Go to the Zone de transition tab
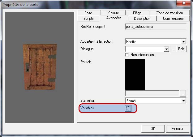 tap(169, 13)
